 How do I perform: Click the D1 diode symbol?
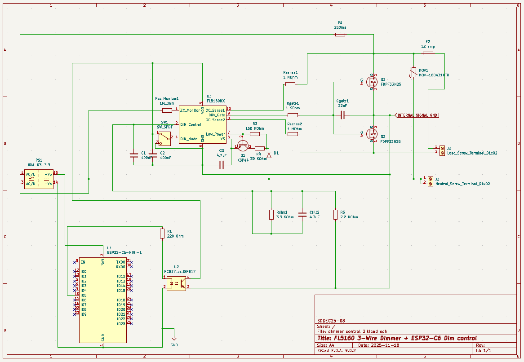coord(269,154)
